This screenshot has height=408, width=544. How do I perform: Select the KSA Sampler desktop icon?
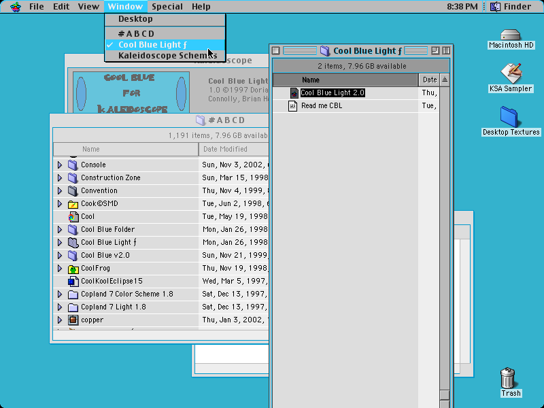click(511, 73)
